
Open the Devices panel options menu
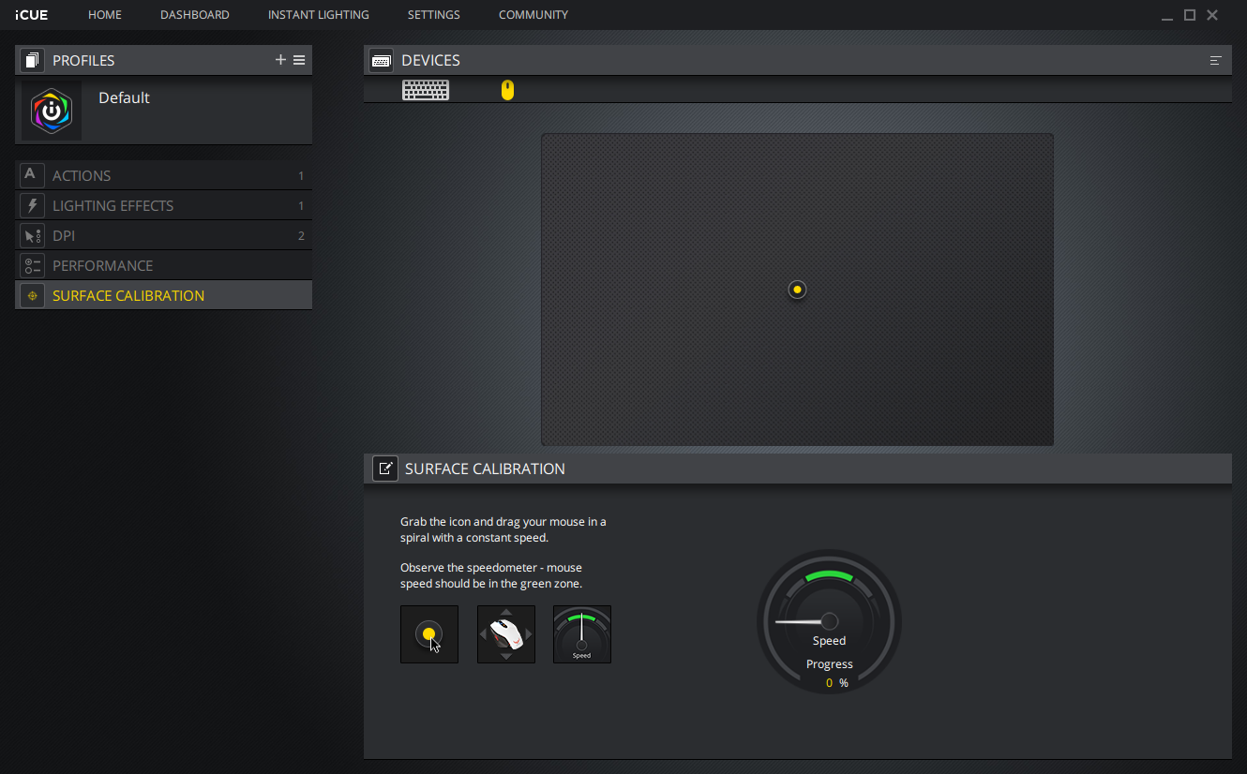click(x=1216, y=60)
